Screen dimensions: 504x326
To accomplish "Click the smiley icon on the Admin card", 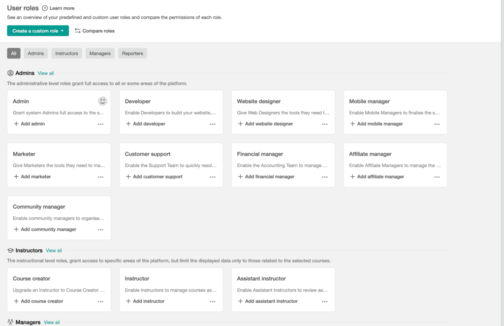I will tap(102, 101).
